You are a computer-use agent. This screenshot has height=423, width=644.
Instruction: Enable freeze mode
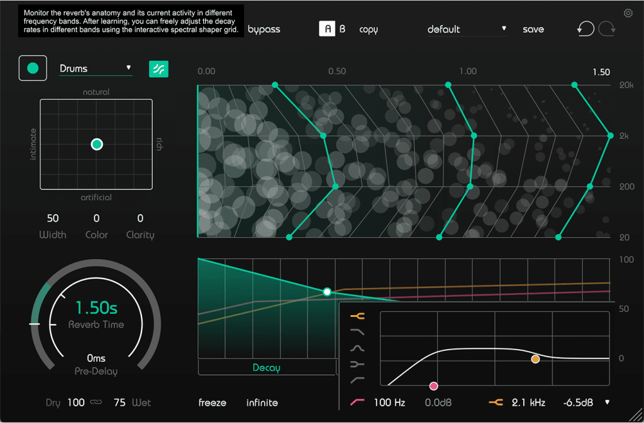(x=212, y=402)
